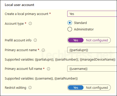Focus the Primary account full name field

click(92, 69)
